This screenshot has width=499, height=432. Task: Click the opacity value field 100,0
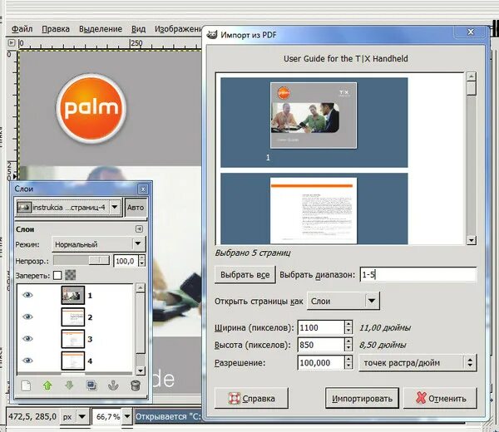pos(126,261)
